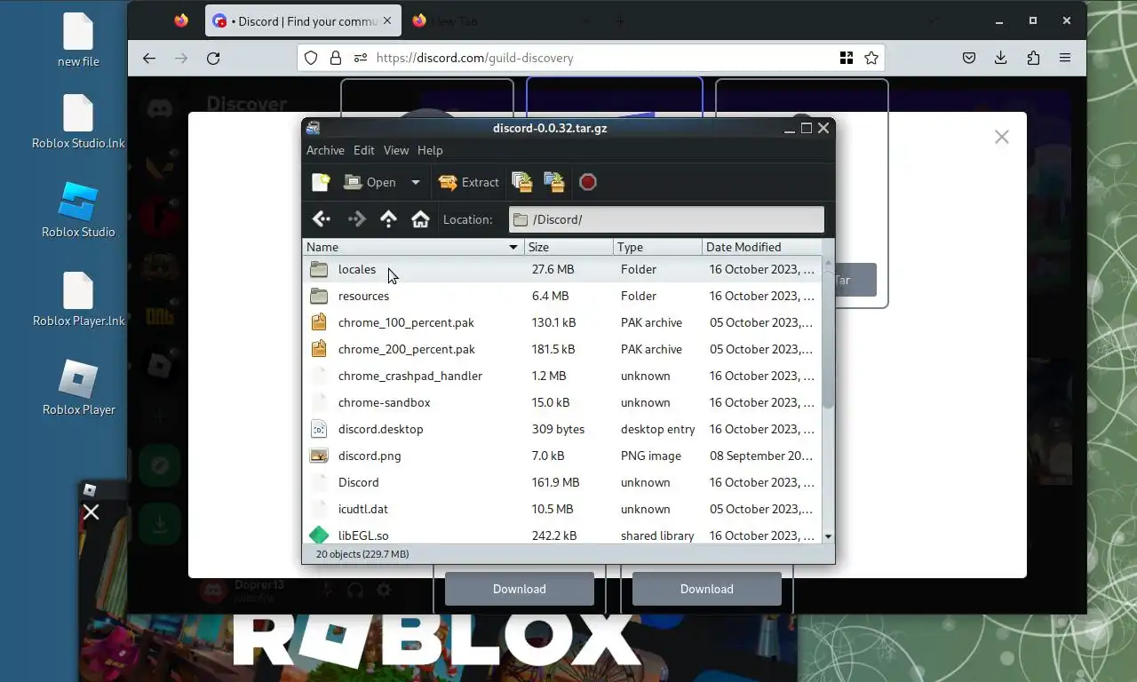Click the discord.png image file icon
The width and height of the screenshot is (1137, 682).
pyautogui.click(x=319, y=456)
